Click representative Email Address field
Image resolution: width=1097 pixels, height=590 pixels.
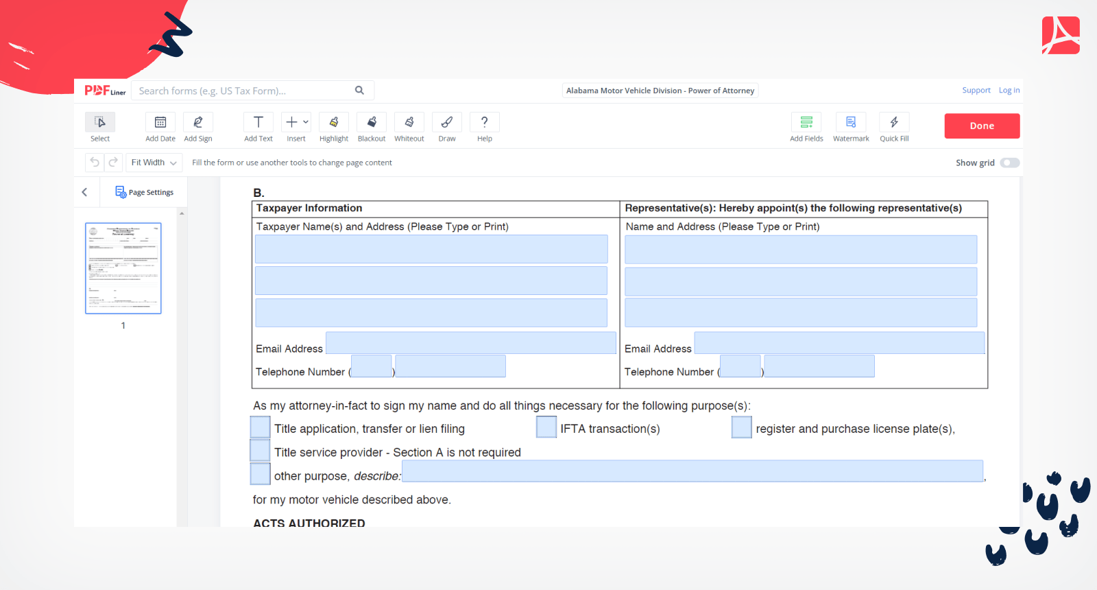pos(840,343)
